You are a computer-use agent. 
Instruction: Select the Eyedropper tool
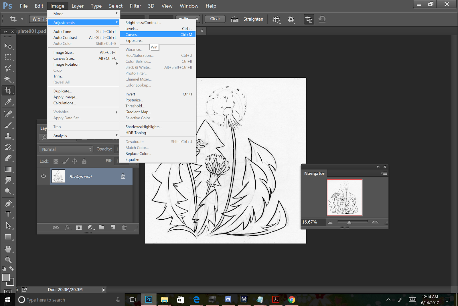click(8, 102)
